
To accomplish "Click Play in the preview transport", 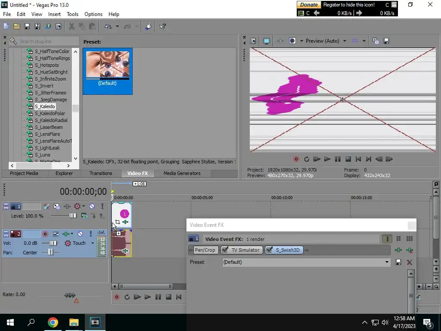I will (x=327, y=159).
